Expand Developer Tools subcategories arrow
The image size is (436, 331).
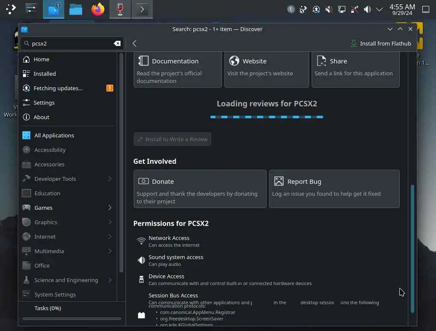tap(110, 179)
